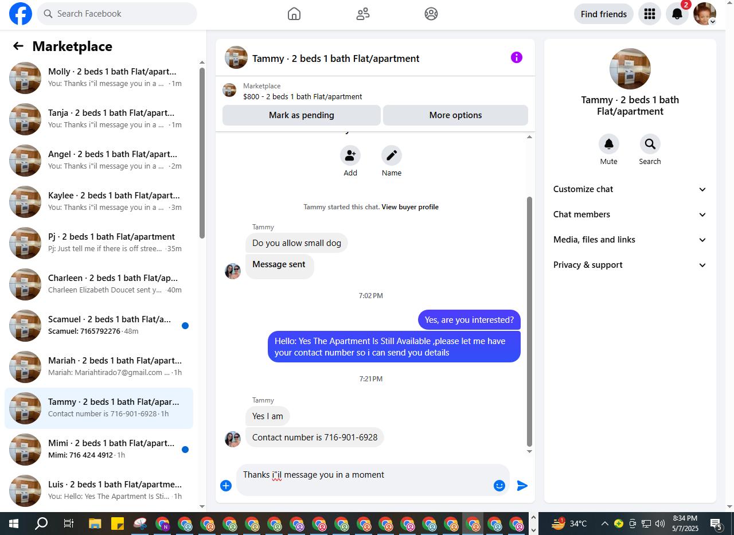Click the conversation list scrollbar thumb
The height and width of the screenshot is (535, 734).
202,153
